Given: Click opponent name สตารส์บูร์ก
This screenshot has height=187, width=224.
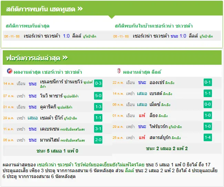Looking at the screenshot, I should coord(160,137).
